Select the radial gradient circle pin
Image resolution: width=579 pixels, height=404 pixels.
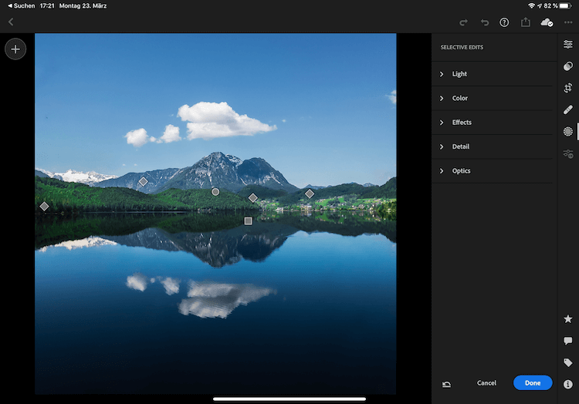[215, 192]
